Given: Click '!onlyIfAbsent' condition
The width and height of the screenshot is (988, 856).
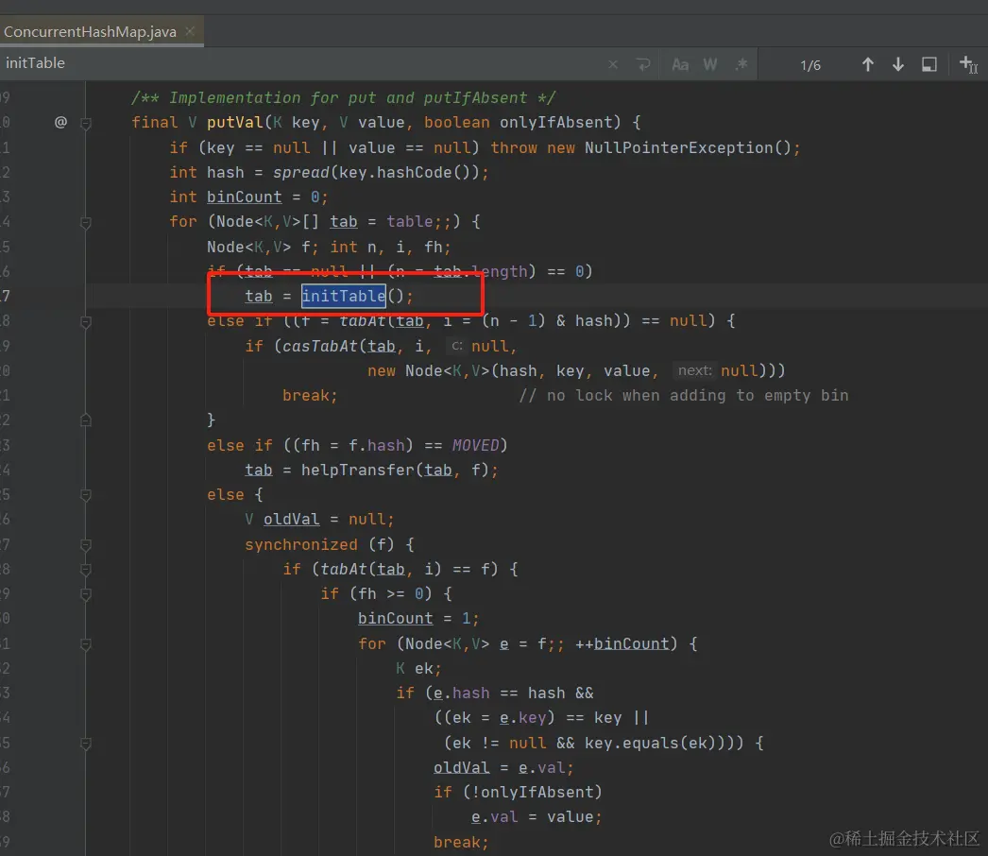Looking at the screenshot, I should [x=533, y=792].
